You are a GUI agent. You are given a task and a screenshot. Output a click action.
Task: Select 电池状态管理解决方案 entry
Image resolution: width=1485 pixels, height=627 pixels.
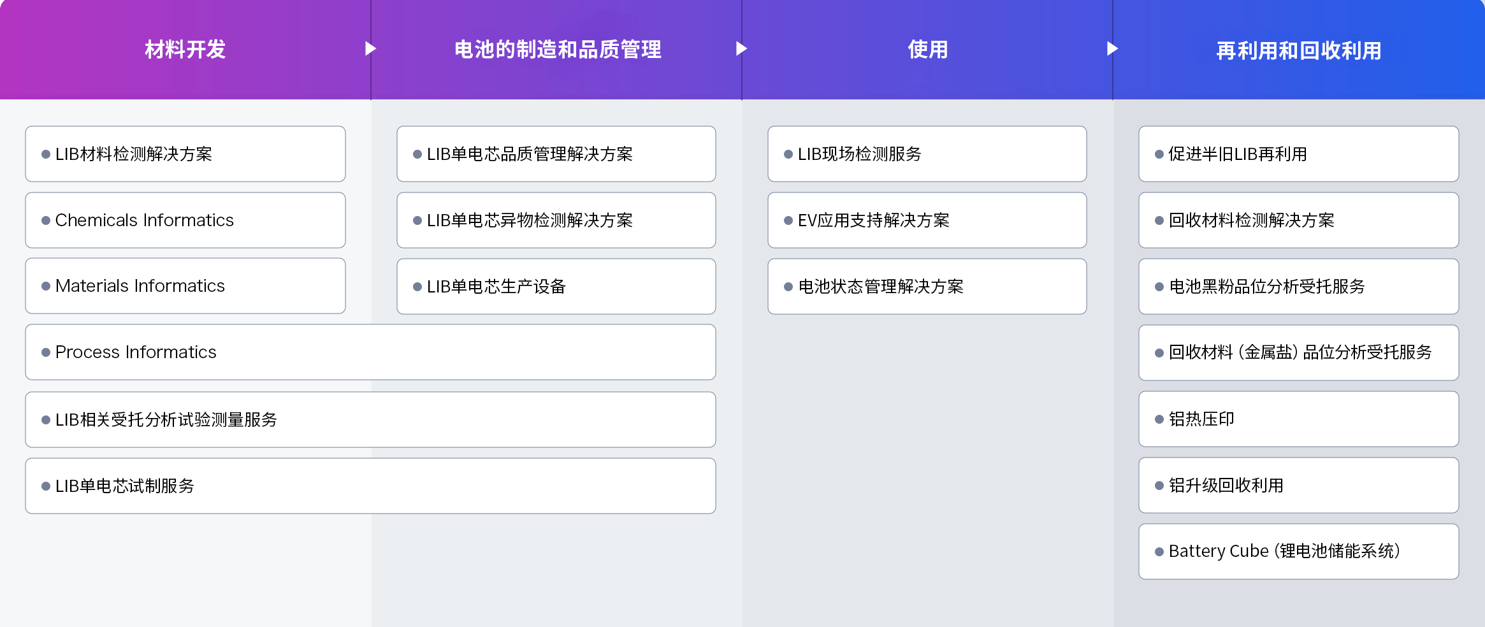(x=927, y=287)
